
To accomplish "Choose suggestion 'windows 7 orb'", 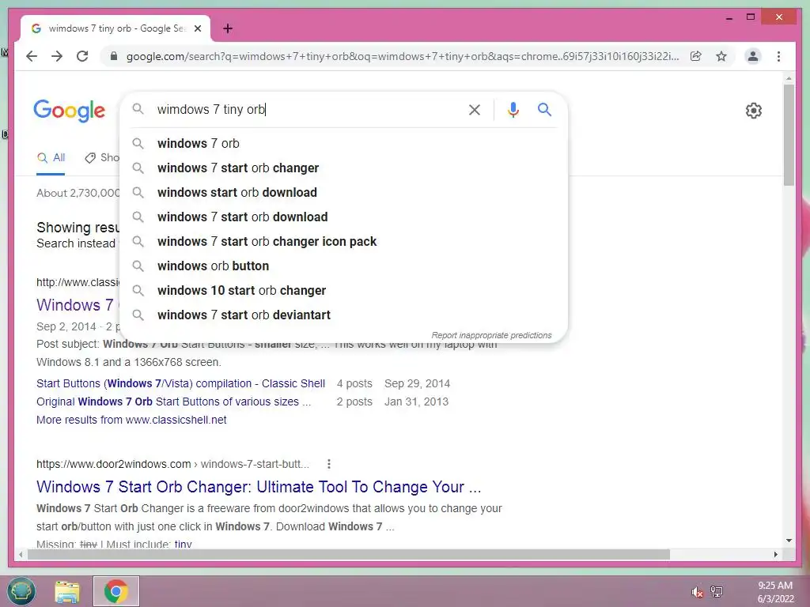I will click(x=343, y=144).
